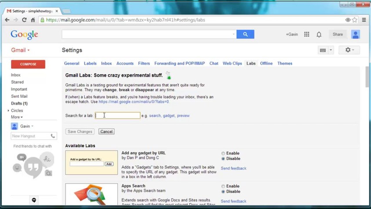Expand the More labels menu
The width and height of the screenshot is (371, 209).
[x=17, y=117]
